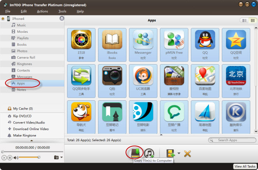Viewport: 258px width, 170px height.
Task: Open Notes in the sidebar
Action: tap(32, 90)
